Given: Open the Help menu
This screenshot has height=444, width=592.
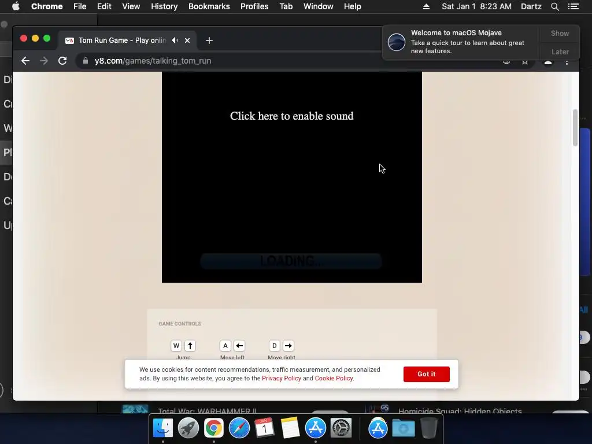Looking at the screenshot, I should click(352, 6).
